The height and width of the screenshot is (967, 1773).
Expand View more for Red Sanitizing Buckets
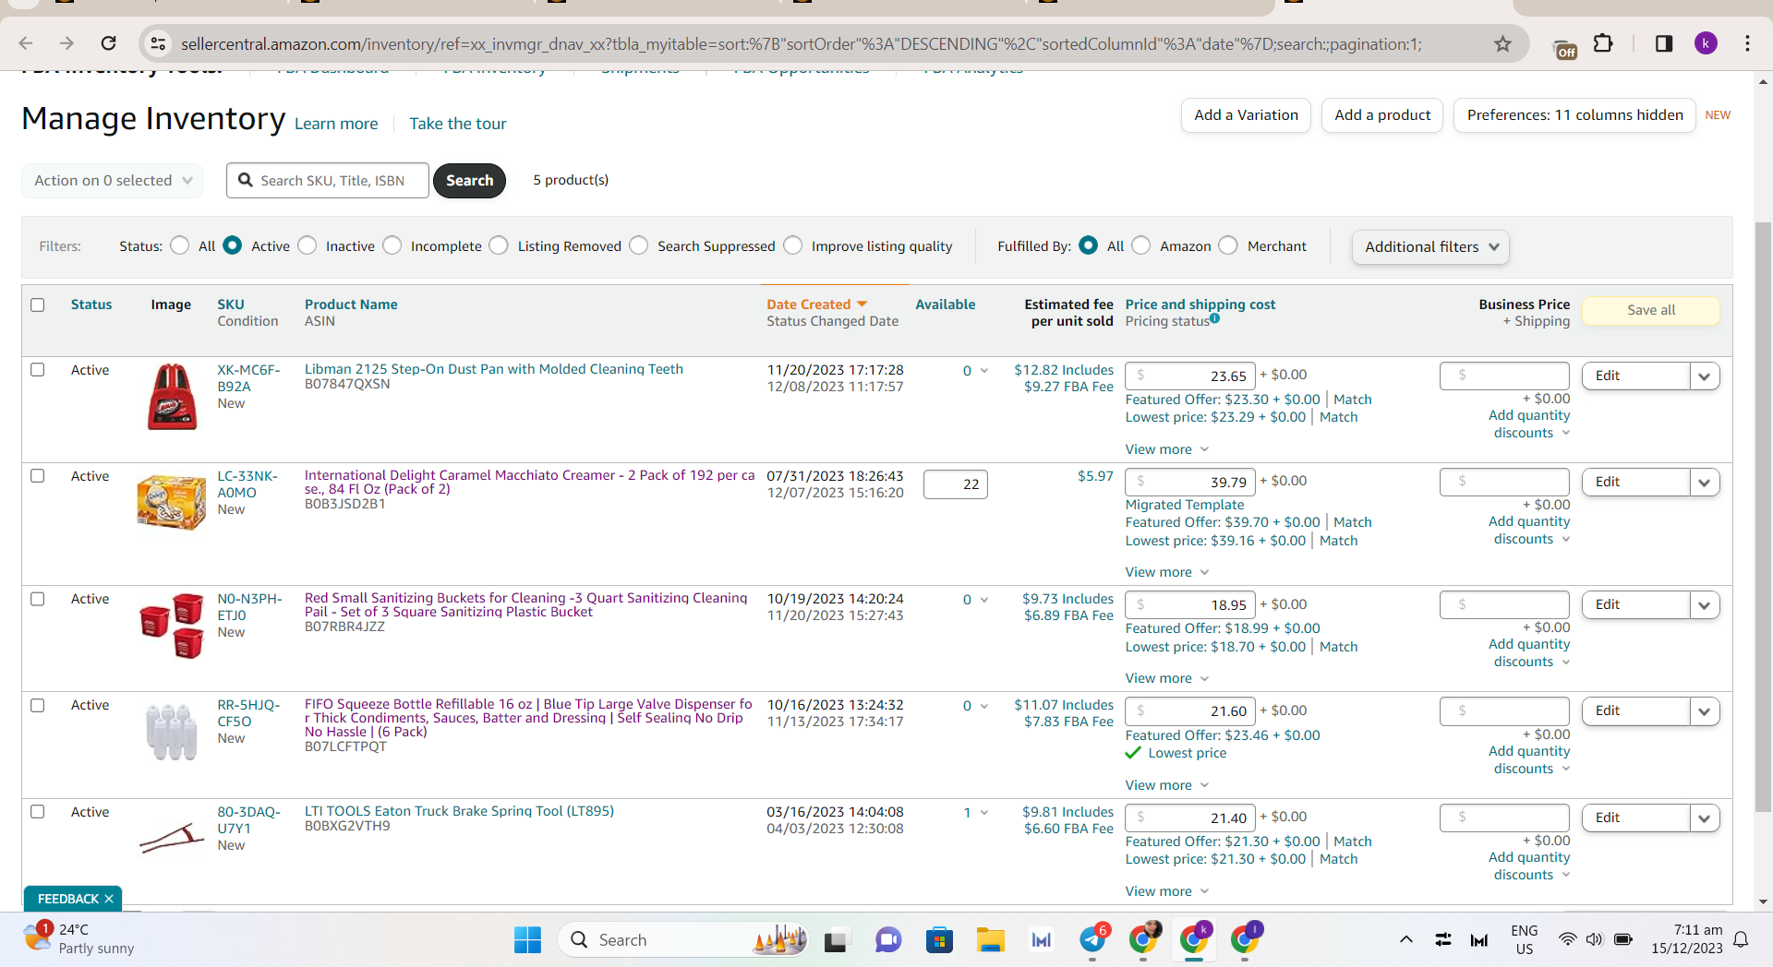point(1167,678)
